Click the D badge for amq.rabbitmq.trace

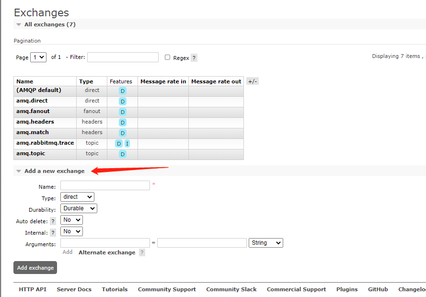[119, 144]
